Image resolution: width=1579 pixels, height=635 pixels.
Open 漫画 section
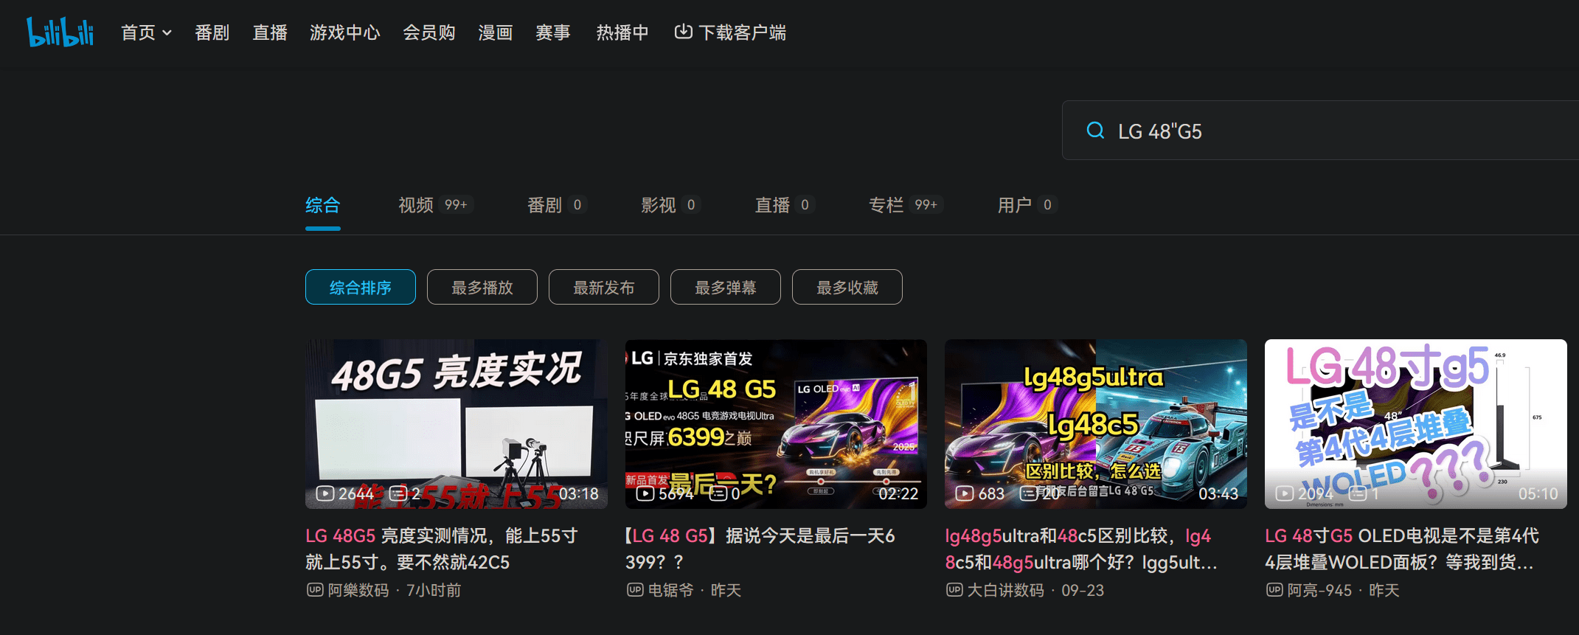(x=495, y=32)
